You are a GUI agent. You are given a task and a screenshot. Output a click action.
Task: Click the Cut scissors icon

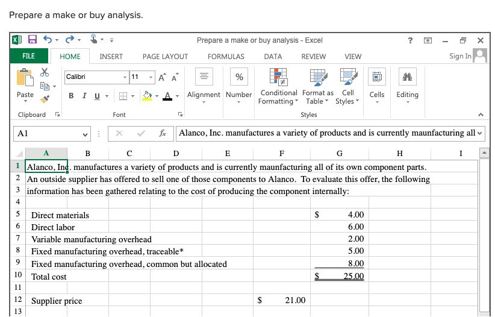tap(45, 72)
